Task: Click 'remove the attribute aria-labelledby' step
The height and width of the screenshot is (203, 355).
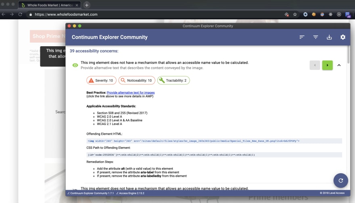Action: click(142, 176)
